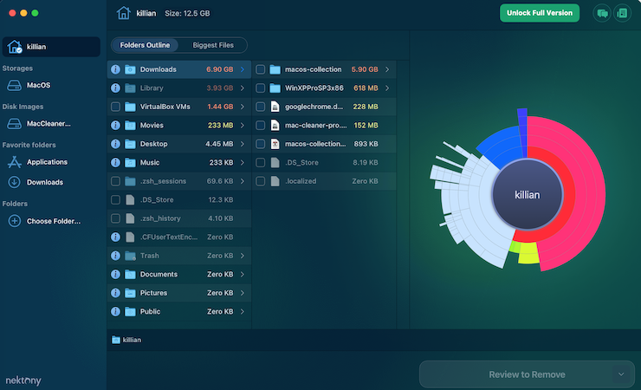The width and height of the screenshot is (641, 390).
Task: Expand the Public folder chevron
Action: (x=243, y=311)
